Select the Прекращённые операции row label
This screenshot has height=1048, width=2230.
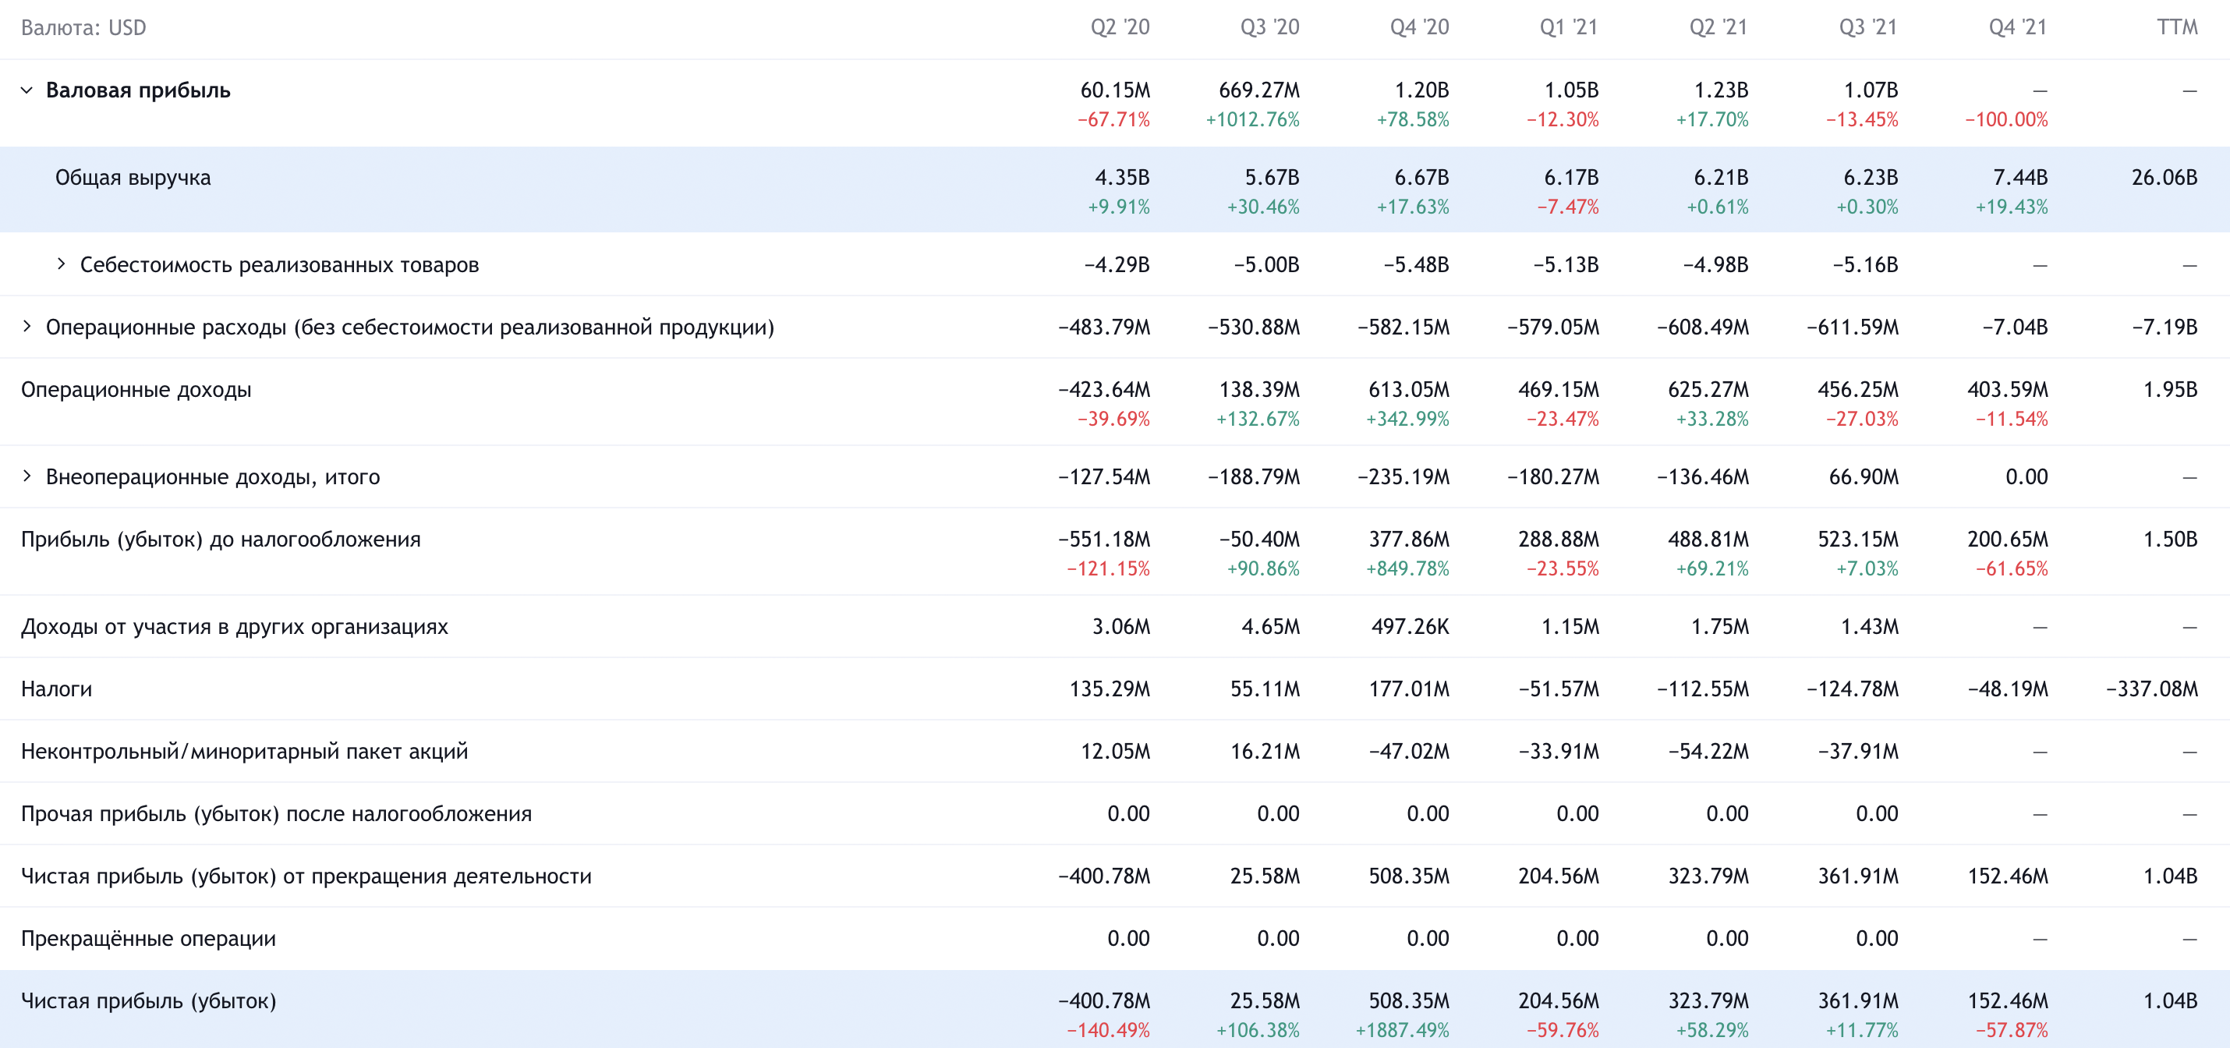(148, 938)
